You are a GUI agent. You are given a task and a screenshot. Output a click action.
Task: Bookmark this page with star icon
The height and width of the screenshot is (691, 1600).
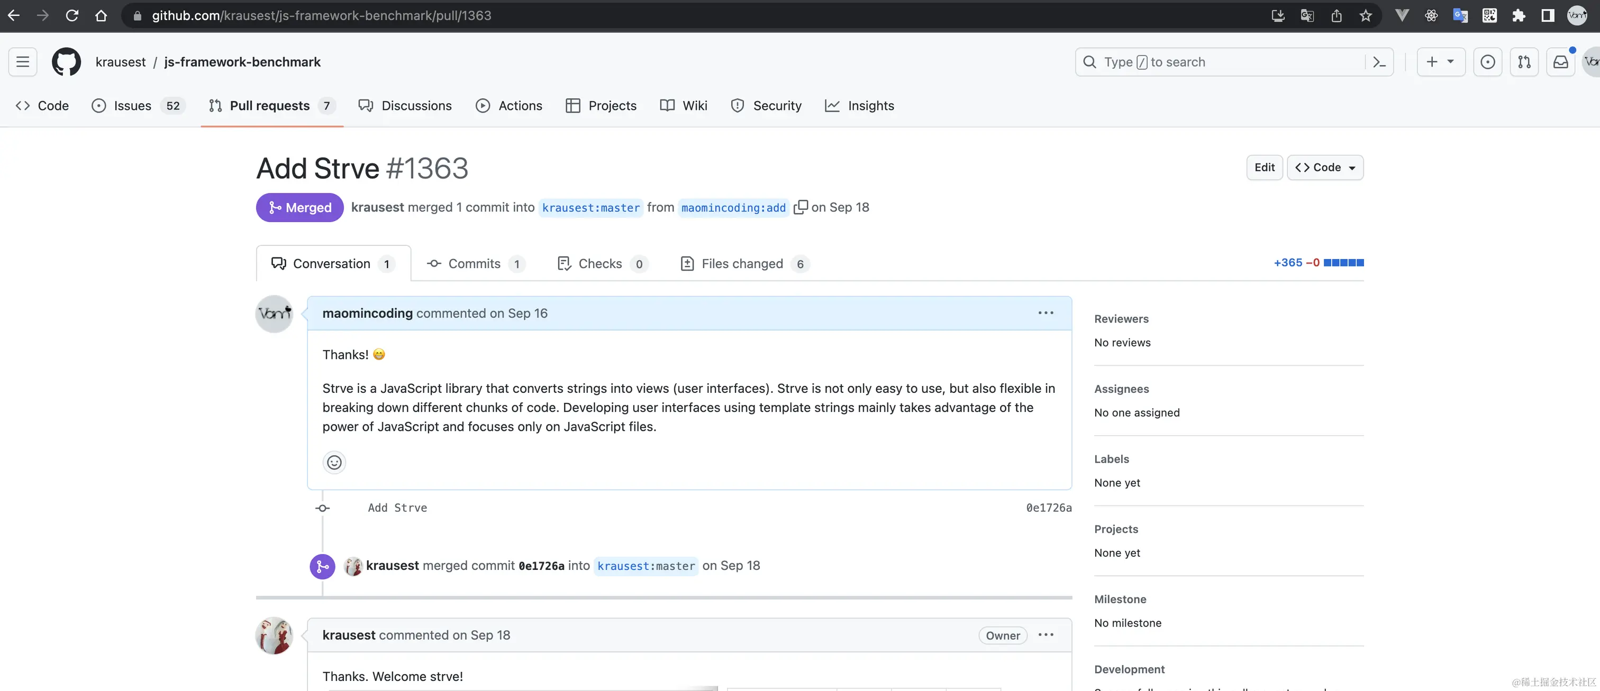(1366, 15)
